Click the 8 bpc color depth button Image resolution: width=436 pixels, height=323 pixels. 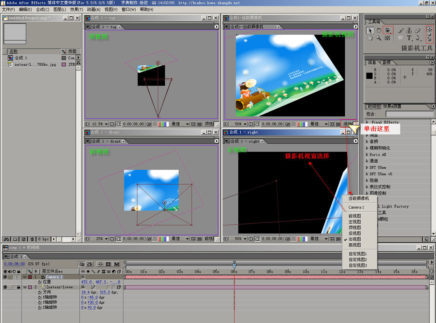(44, 239)
